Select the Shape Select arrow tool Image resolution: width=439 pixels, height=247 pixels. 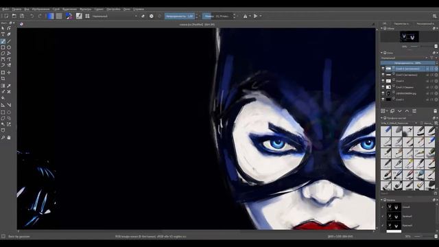pyautogui.click(x=3, y=28)
